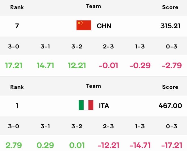Click the top Rank column header
This screenshot has height=151, width=187.
coord(17,7)
